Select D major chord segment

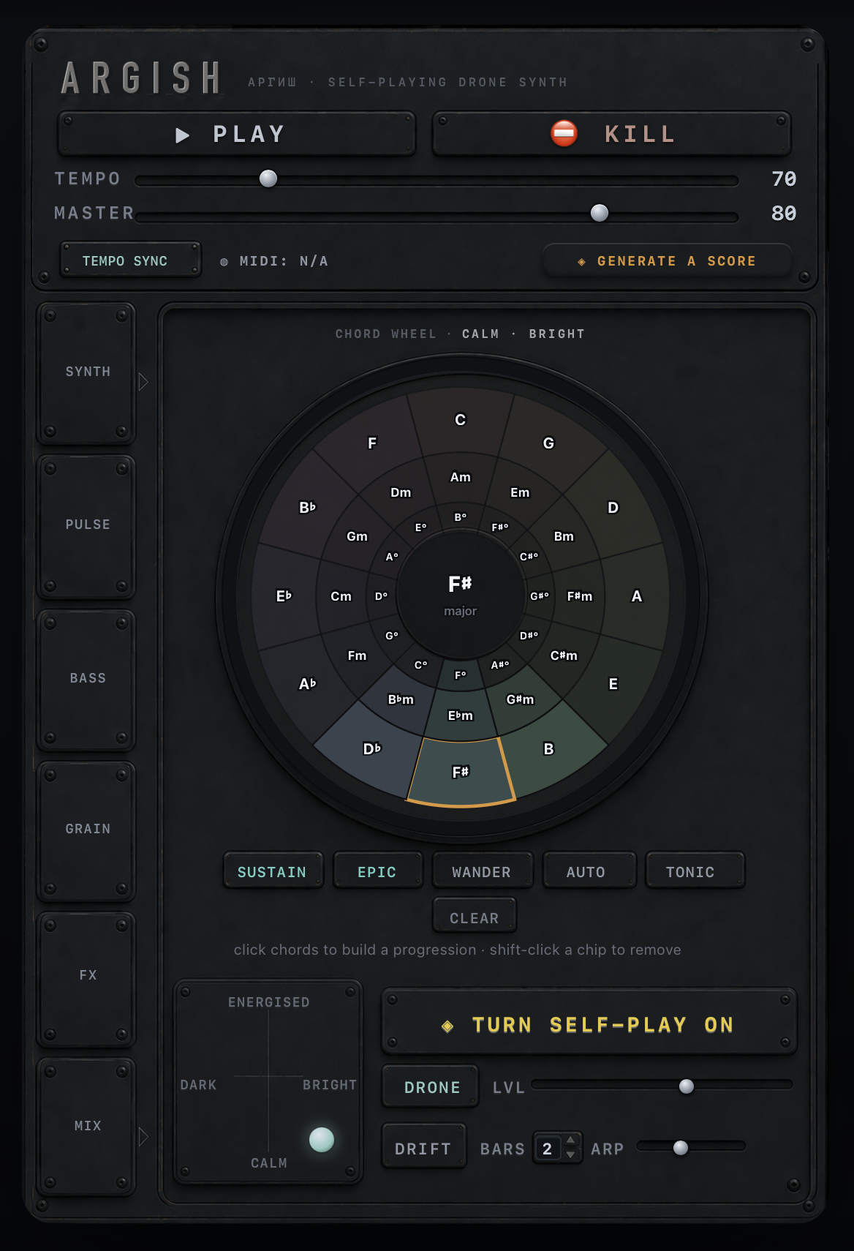613,508
